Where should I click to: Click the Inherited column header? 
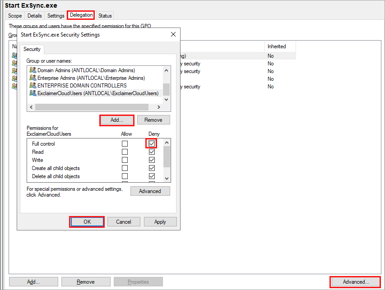click(277, 46)
